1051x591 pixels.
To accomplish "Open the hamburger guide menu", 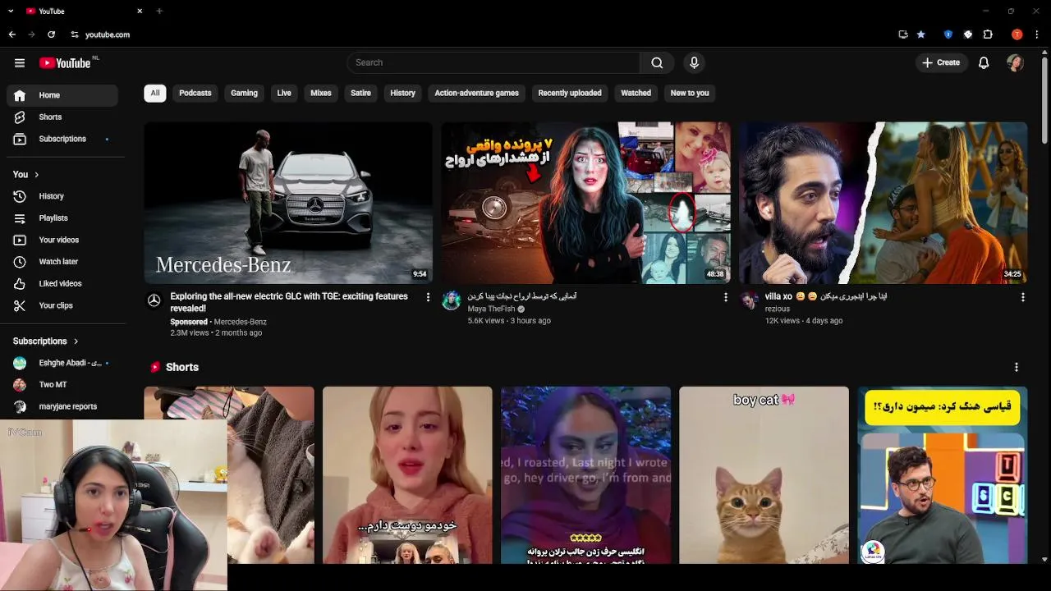I will [x=20, y=63].
